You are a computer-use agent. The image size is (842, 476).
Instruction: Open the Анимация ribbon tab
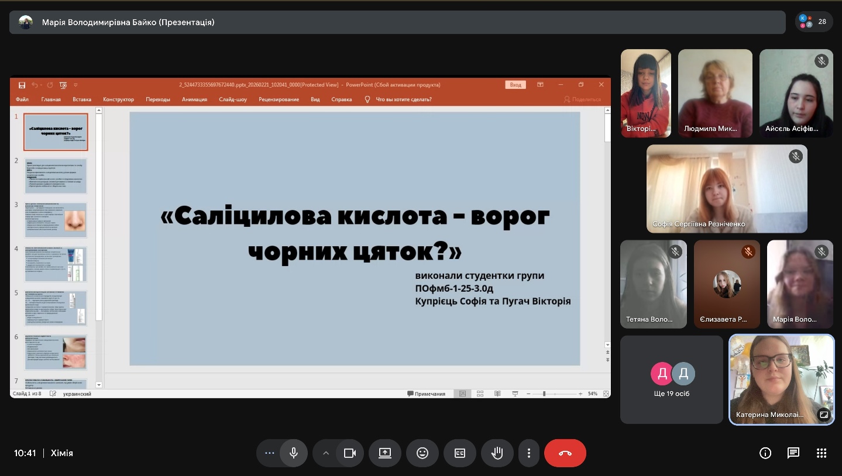tap(194, 99)
